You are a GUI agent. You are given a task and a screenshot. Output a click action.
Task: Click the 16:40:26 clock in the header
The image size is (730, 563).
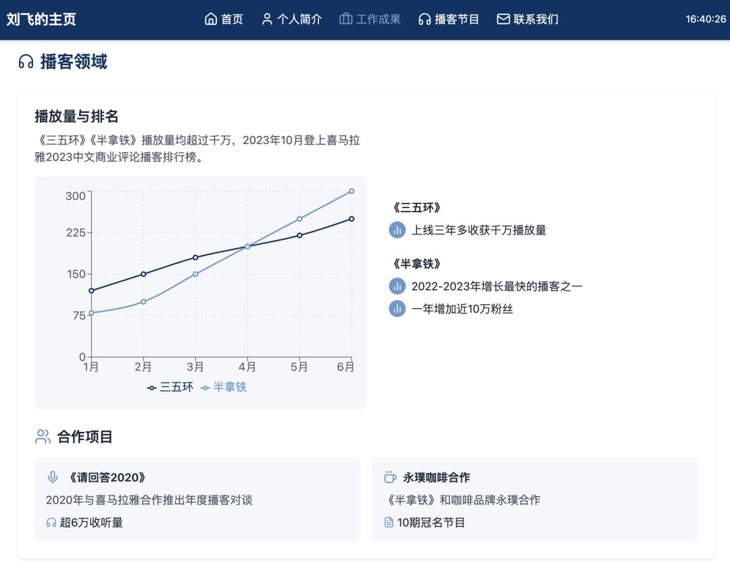click(x=705, y=19)
